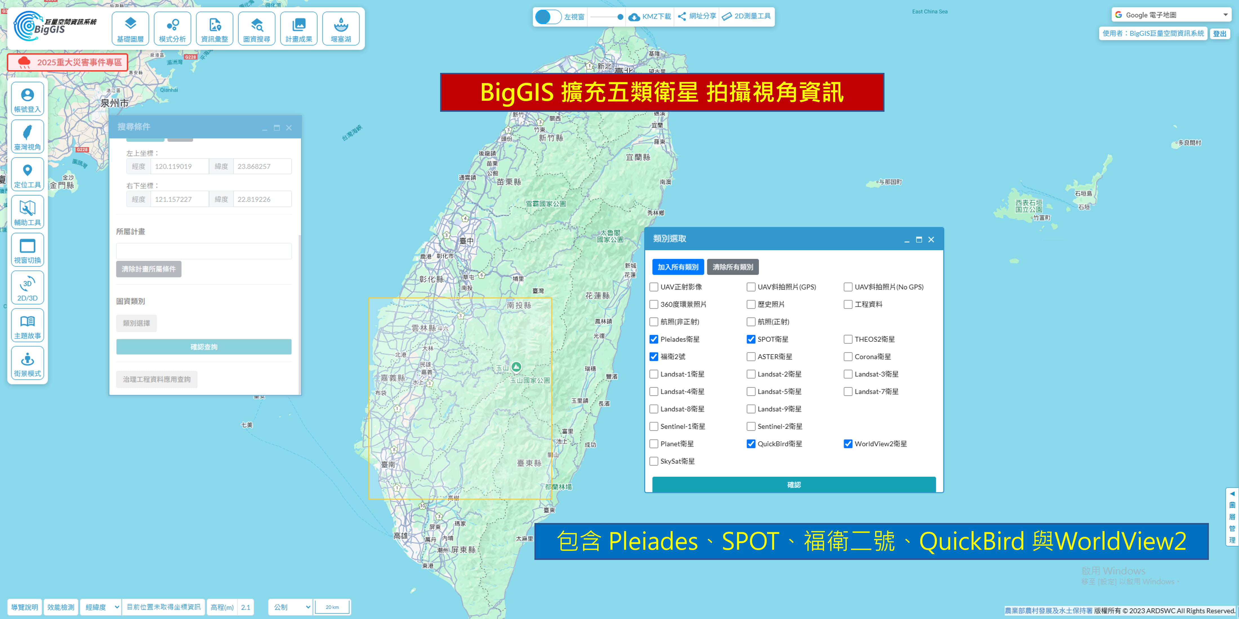1239x619 pixels.
Task: Click the 堰塞湖 barrier lake icon
Action: pyautogui.click(x=340, y=29)
